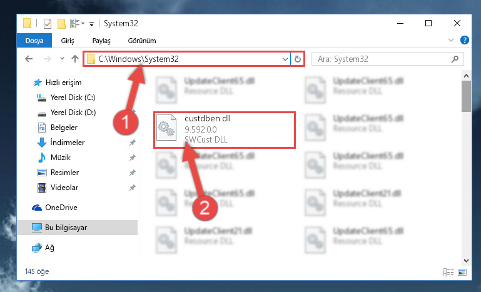Switch to the Görünüm ribbon tab
Viewport: 481px width, 292px height.
pyautogui.click(x=142, y=41)
